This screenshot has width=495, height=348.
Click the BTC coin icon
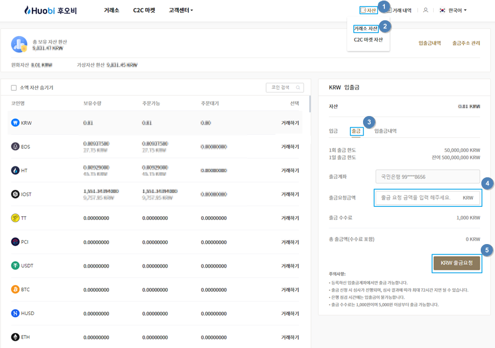coord(15,289)
